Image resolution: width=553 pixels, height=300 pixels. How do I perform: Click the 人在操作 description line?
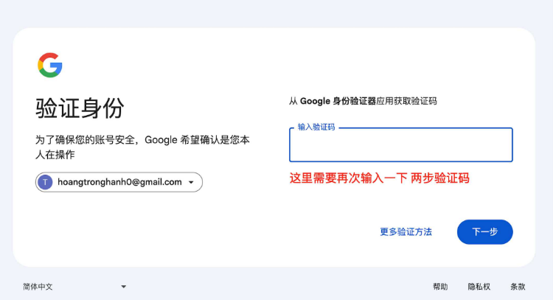55,155
